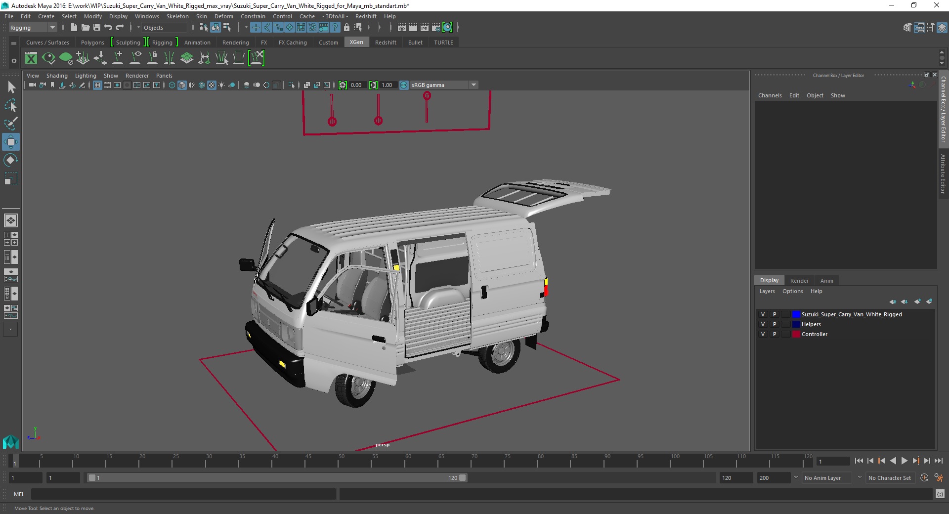Screen dimensions: 949x514
Task: Click the MEL command language label
Action: click(x=19, y=494)
